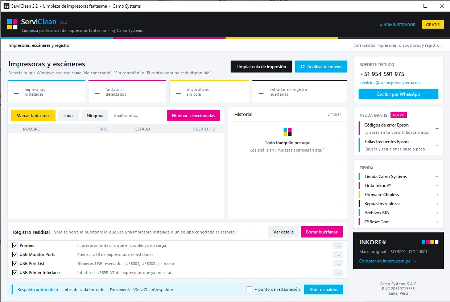Viewport: 450px width, 302px height.
Task: Click arrow next to Archivos BIN
Action: tap(436, 213)
